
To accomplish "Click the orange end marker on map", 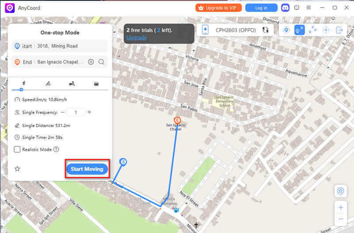I will coord(177,120).
